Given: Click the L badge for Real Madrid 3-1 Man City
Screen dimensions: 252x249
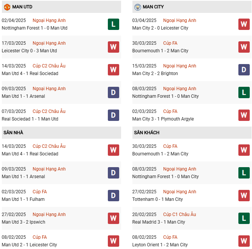Looking at the screenshot, I should [244, 218].
